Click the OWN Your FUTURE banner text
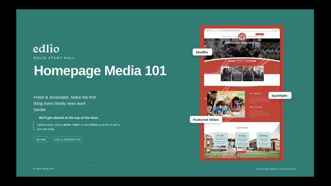331x186 pixels. [242, 61]
